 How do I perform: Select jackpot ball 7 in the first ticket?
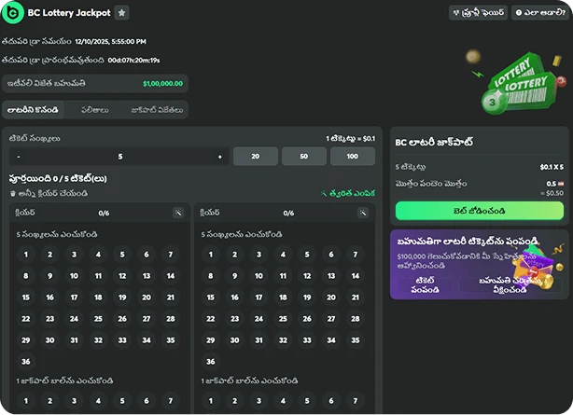click(x=171, y=401)
